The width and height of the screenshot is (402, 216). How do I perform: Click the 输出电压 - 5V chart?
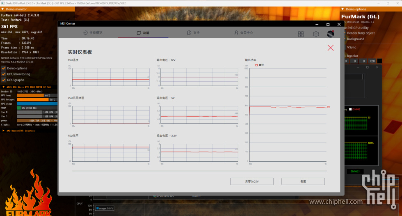click(199, 115)
